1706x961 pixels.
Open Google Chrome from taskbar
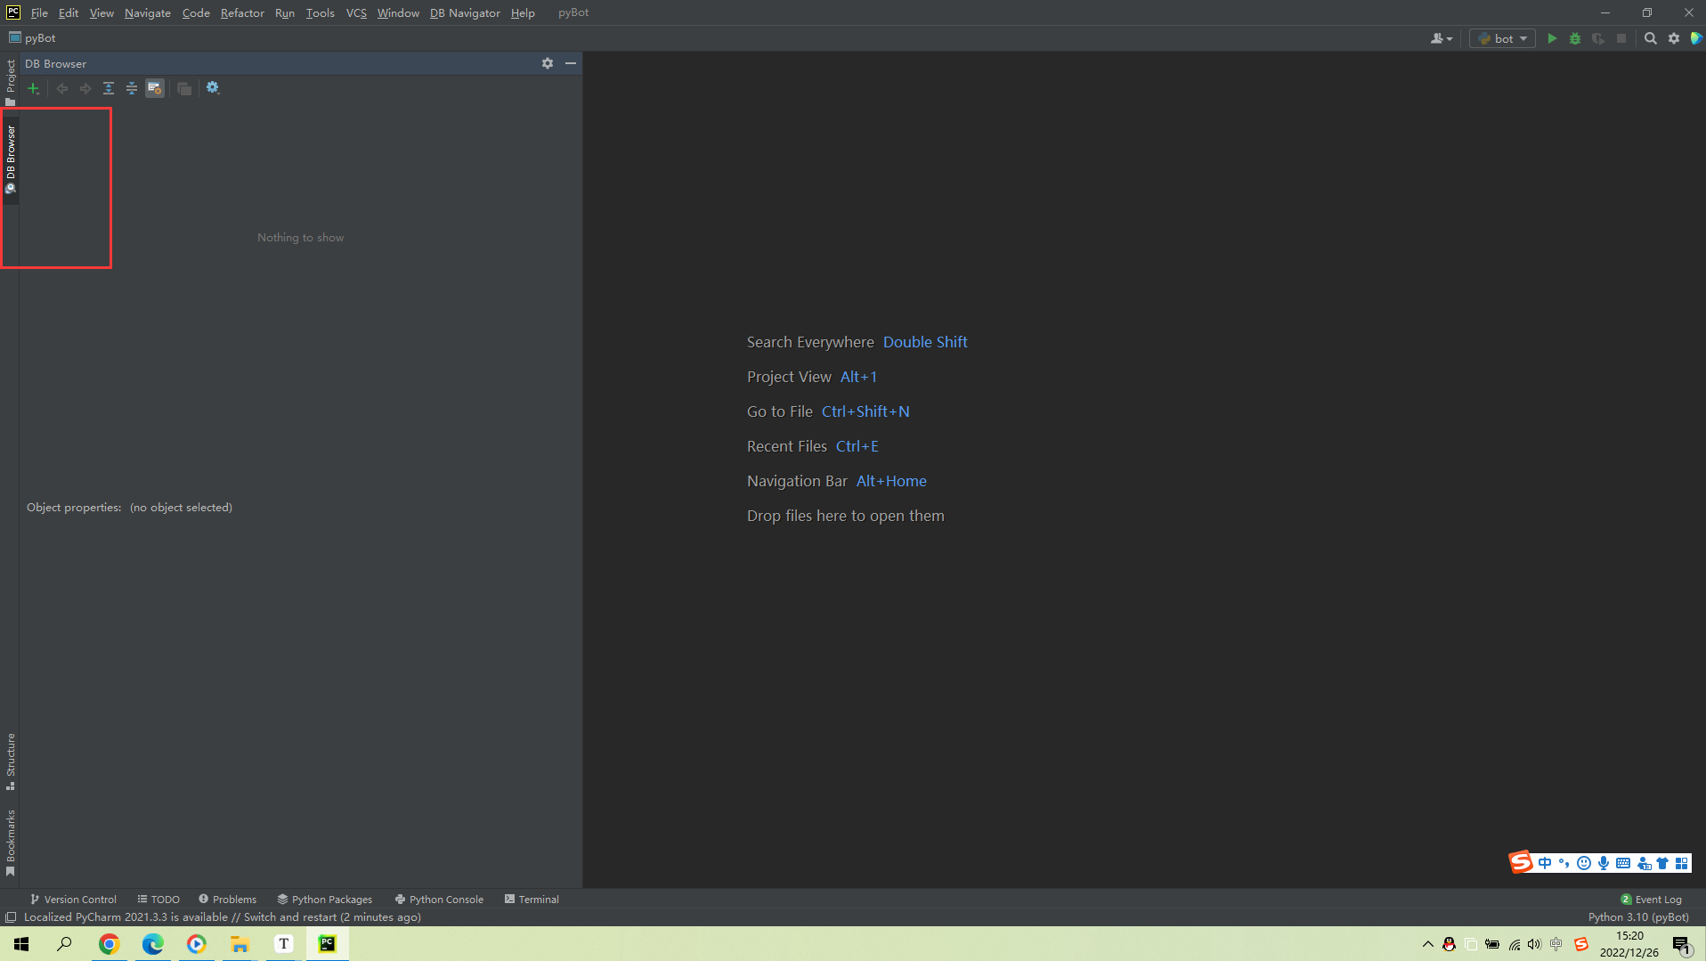coord(109,944)
